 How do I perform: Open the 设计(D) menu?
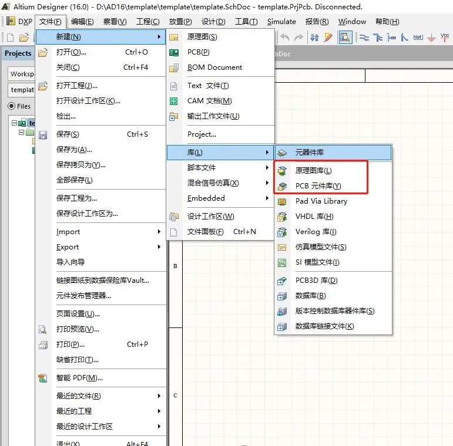point(213,22)
